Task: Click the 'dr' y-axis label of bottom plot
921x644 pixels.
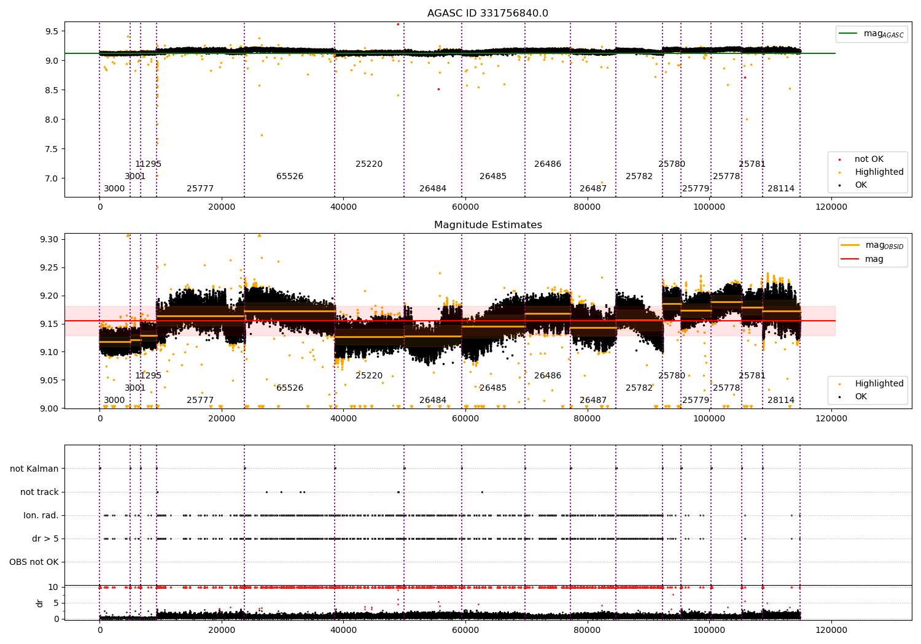Action: pyautogui.click(x=40, y=603)
